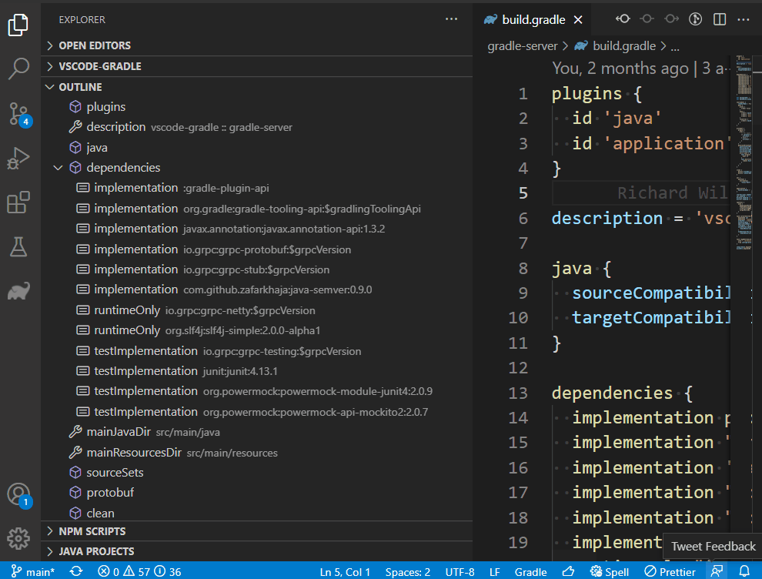Image resolution: width=762 pixels, height=579 pixels.
Task: Select the clean outline symbol
Action: click(256, 513)
